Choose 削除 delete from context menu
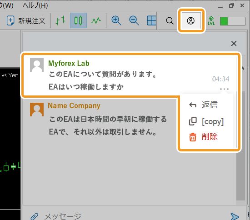The height and width of the screenshot is (220, 250). (x=204, y=137)
